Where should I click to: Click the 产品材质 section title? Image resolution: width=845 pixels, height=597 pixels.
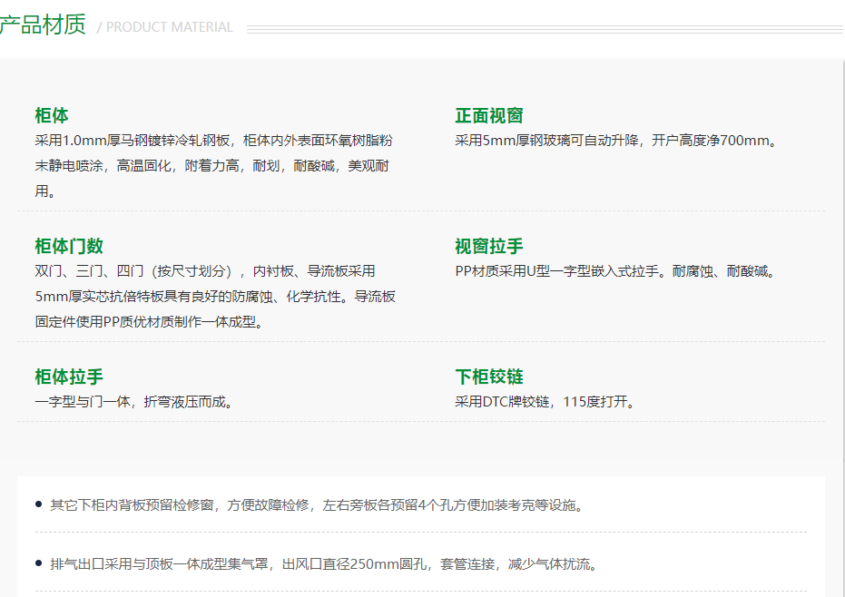point(43,25)
